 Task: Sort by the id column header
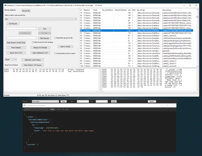point(81,10)
